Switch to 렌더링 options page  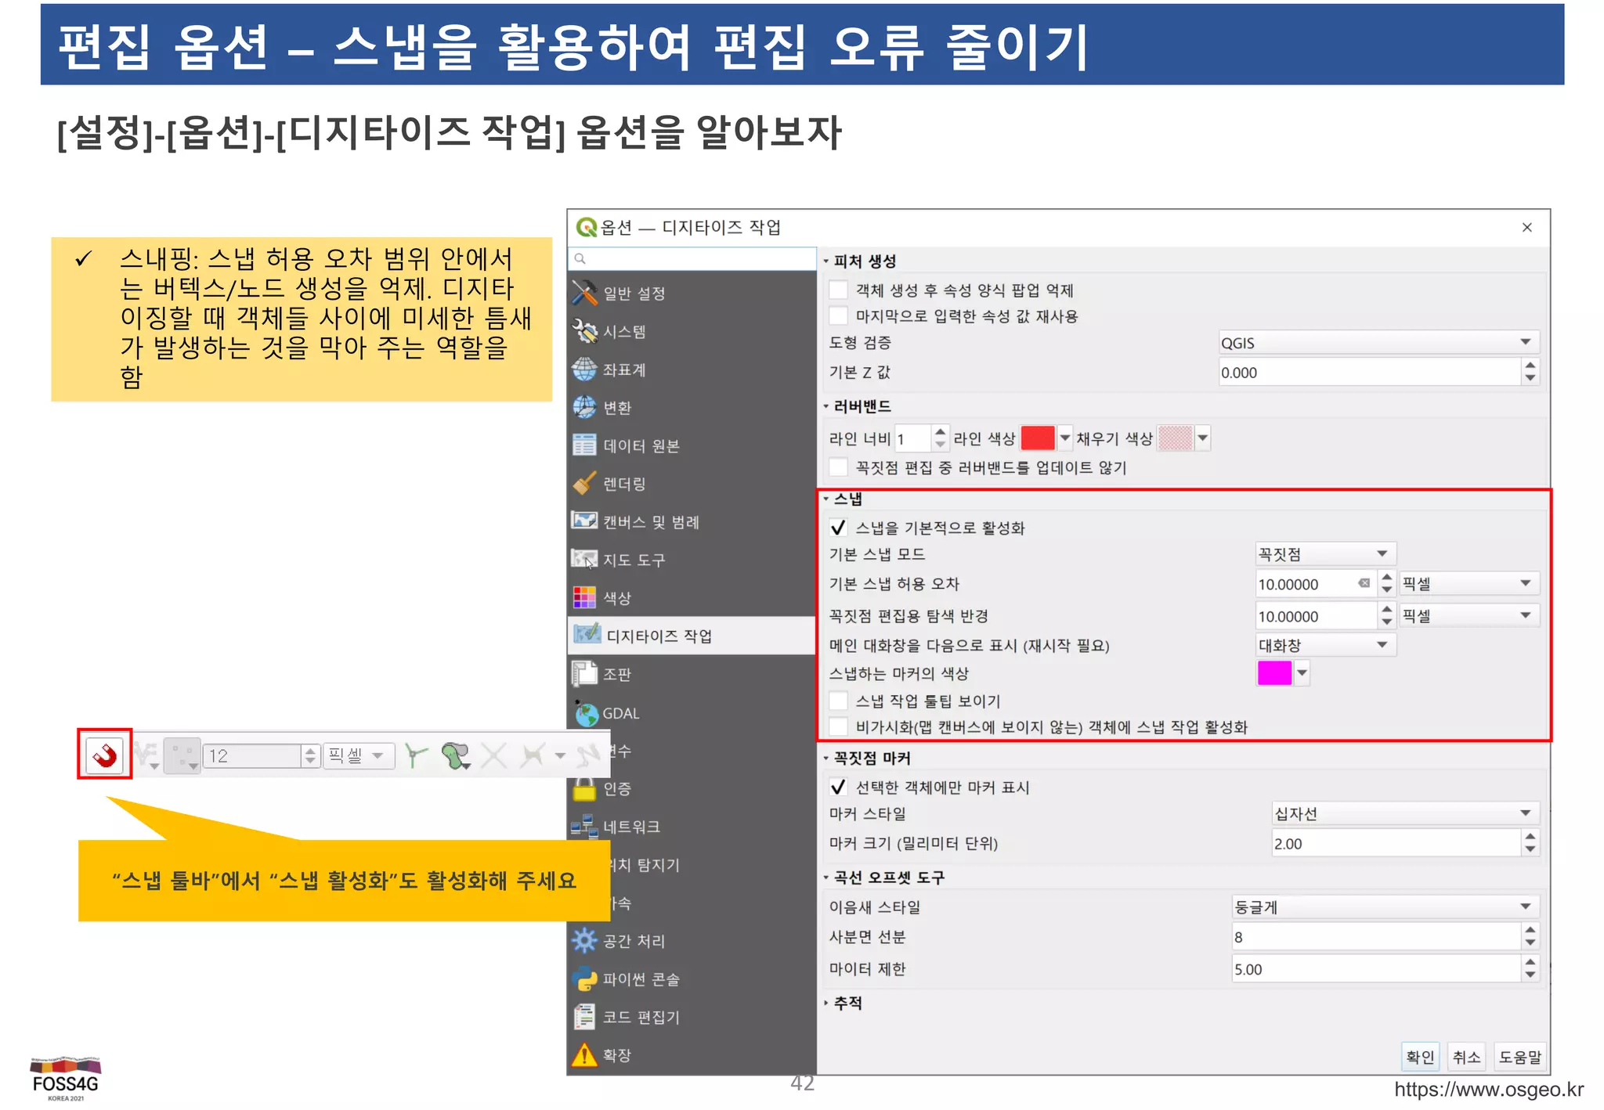coord(692,484)
